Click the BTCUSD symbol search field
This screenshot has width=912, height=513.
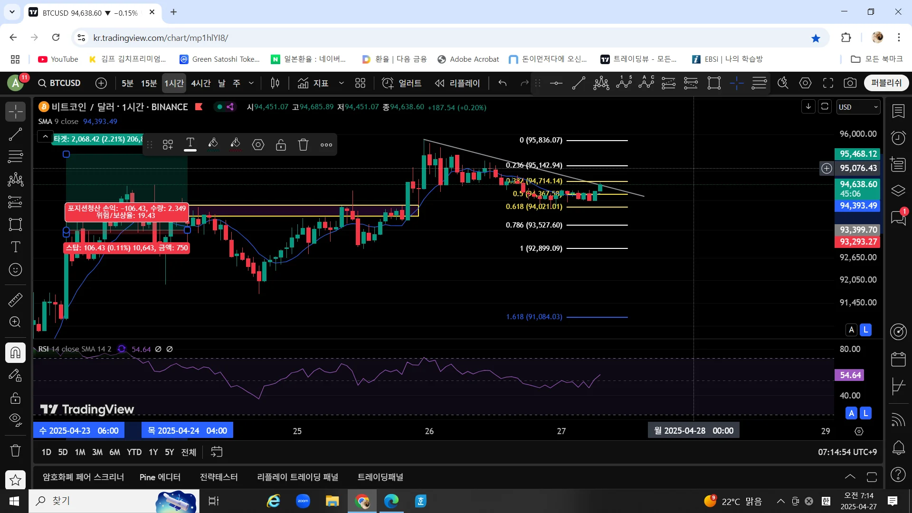(x=60, y=83)
